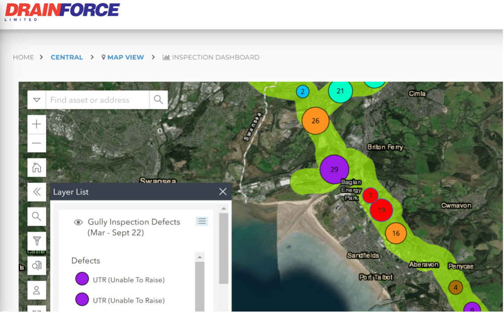This screenshot has width=504, height=313.
Task: Go to HOME in the breadcrumb
Action: coord(23,57)
